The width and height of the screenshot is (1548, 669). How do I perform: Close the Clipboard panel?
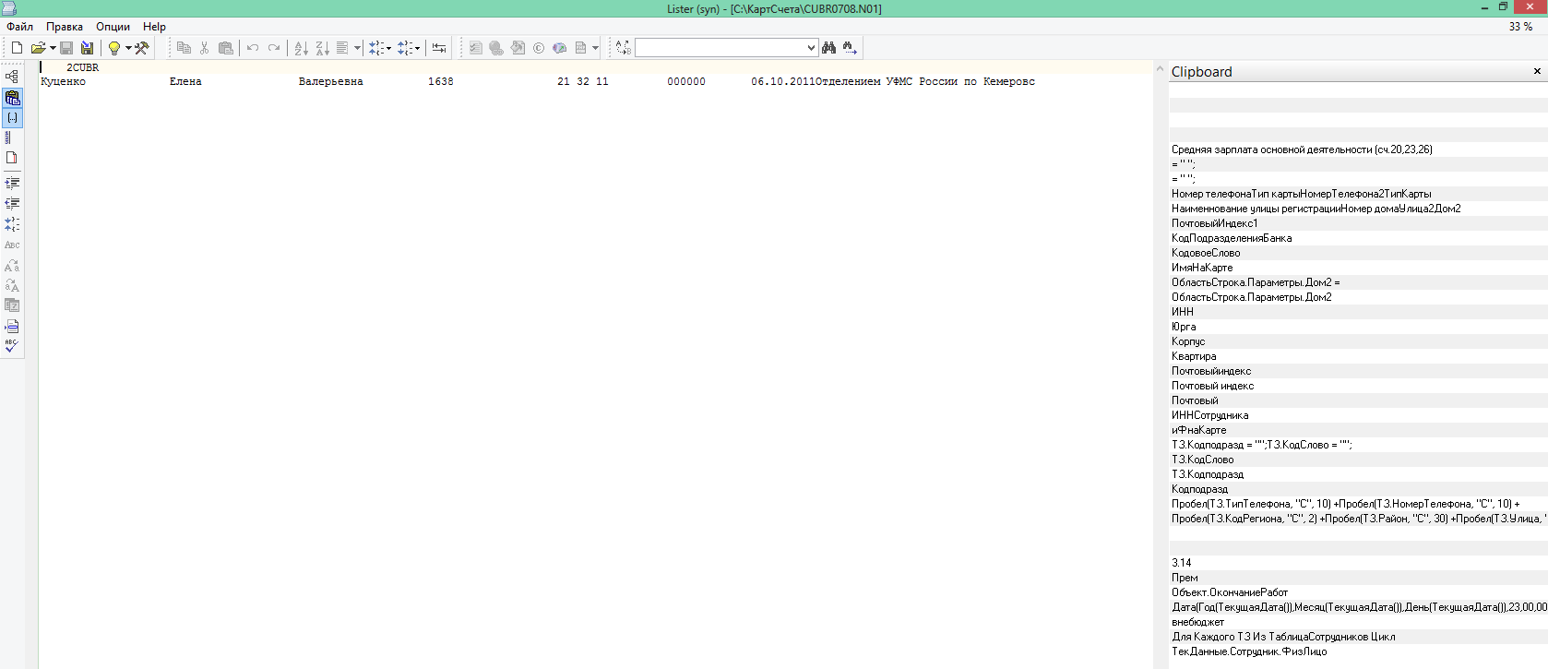click(x=1537, y=71)
